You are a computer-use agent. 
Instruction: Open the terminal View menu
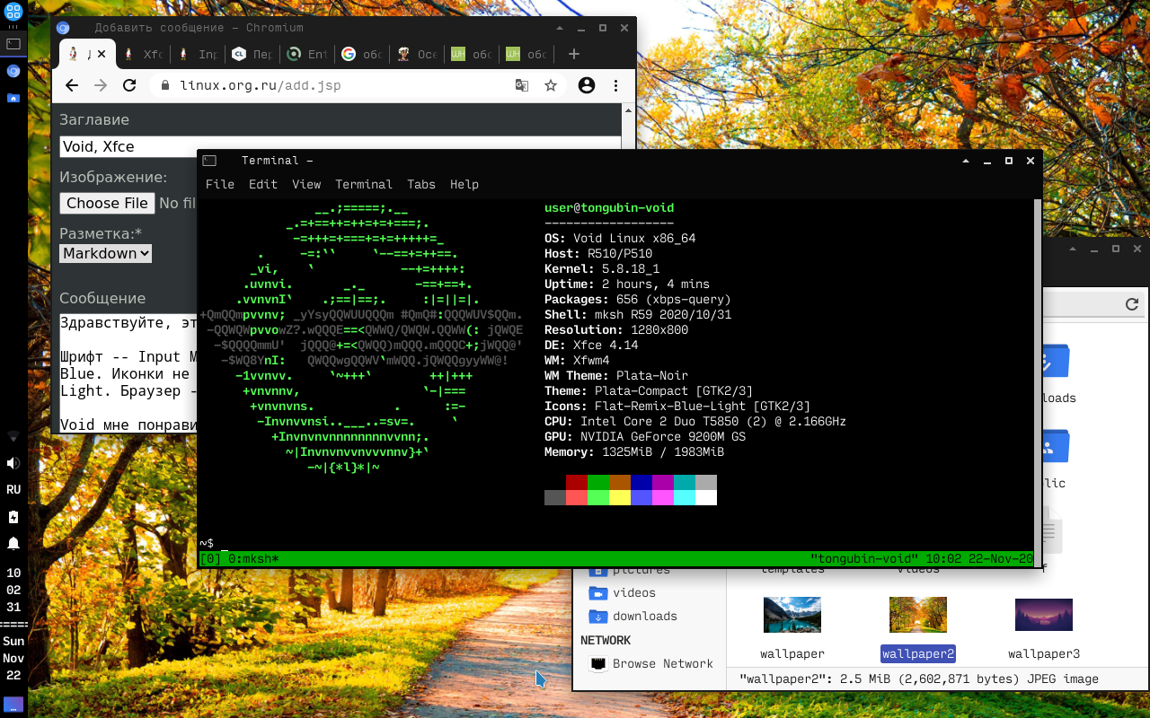coord(306,184)
